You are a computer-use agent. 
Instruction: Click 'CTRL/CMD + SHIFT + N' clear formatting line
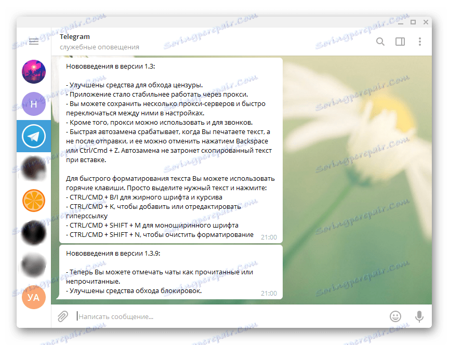pyautogui.click(x=160, y=234)
